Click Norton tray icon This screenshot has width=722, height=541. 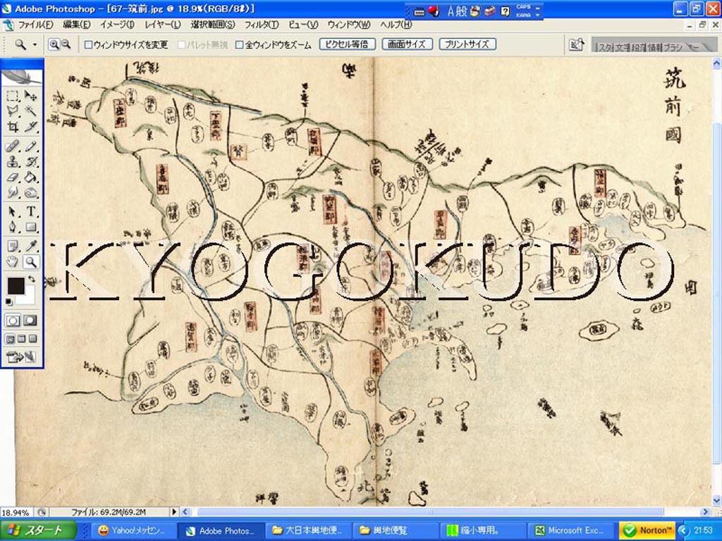pos(647,530)
